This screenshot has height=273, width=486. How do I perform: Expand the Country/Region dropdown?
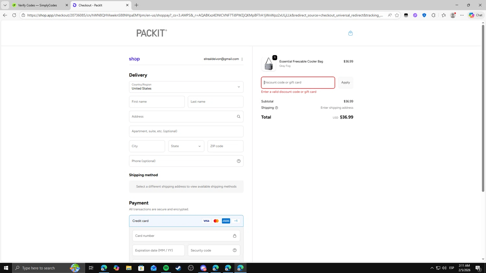tap(186, 87)
